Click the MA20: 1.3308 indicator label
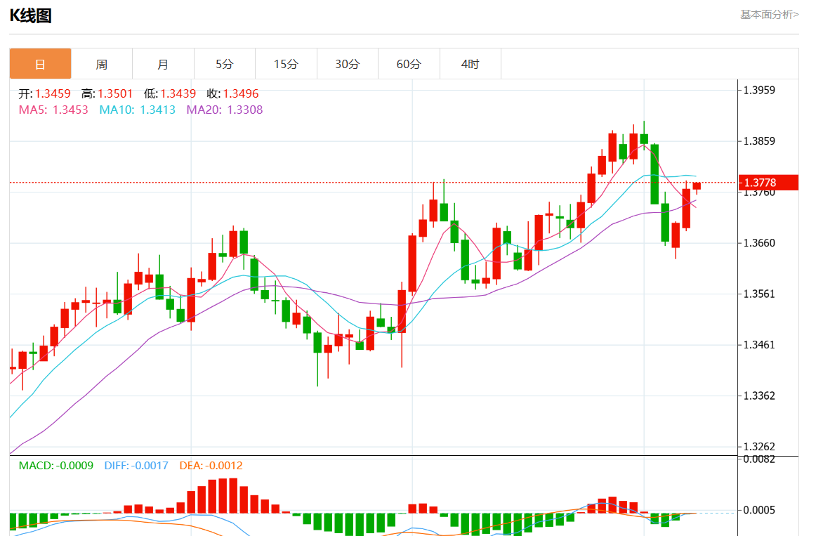This screenshot has width=816, height=536. click(225, 110)
